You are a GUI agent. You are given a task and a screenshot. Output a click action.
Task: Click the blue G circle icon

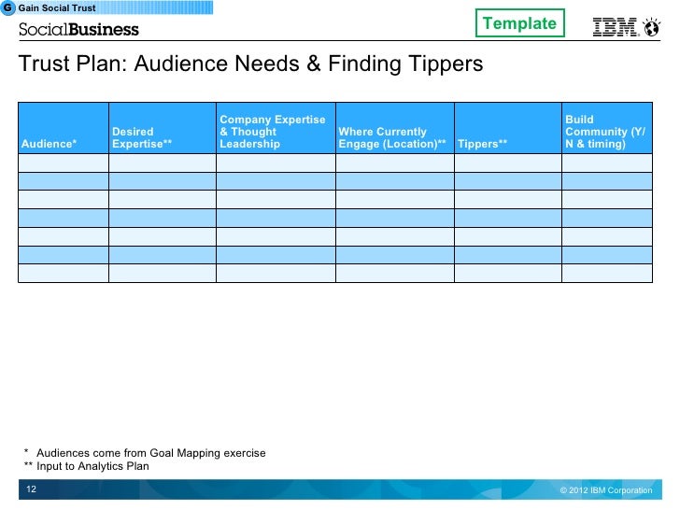7,7
